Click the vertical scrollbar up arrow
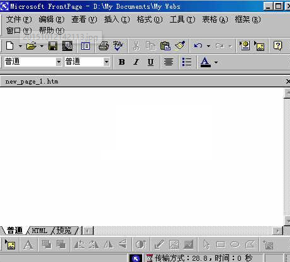This screenshot has height=262, width=290. pyautogui.click(x=287, y=93)
